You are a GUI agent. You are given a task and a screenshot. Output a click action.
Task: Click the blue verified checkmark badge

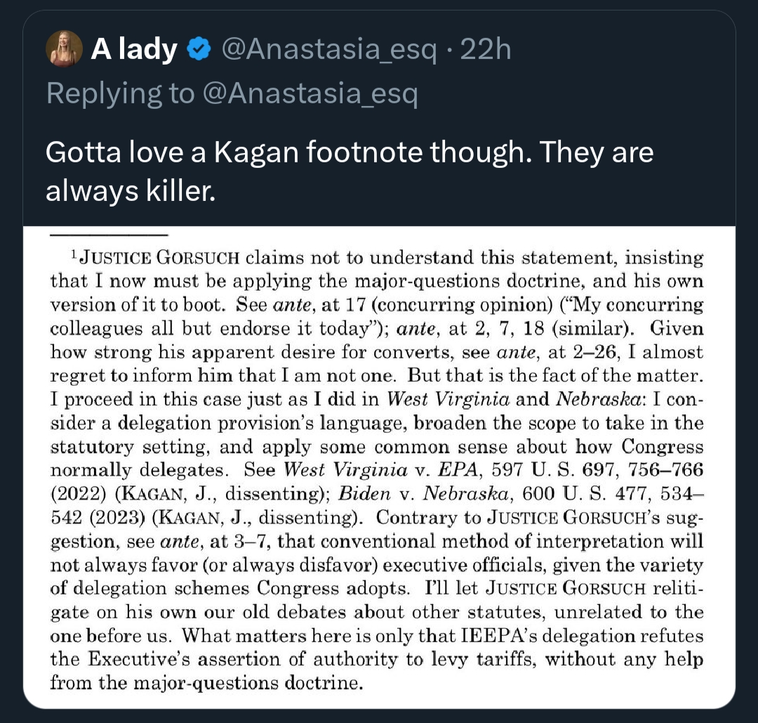(x=199, y=49)
